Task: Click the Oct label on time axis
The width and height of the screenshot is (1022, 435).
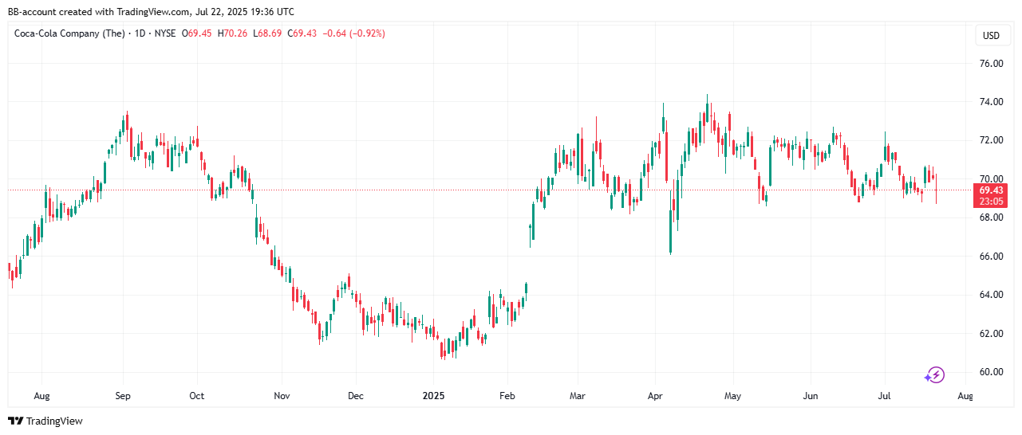Action: pos(197,395)
